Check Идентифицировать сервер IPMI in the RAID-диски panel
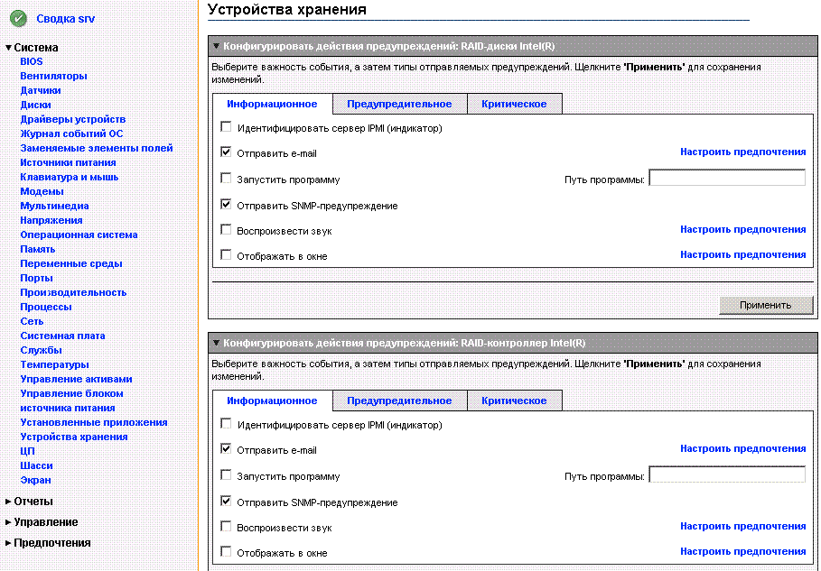This screenshot has height=571, width=821. pyautogui.click(x=226, y=128)
